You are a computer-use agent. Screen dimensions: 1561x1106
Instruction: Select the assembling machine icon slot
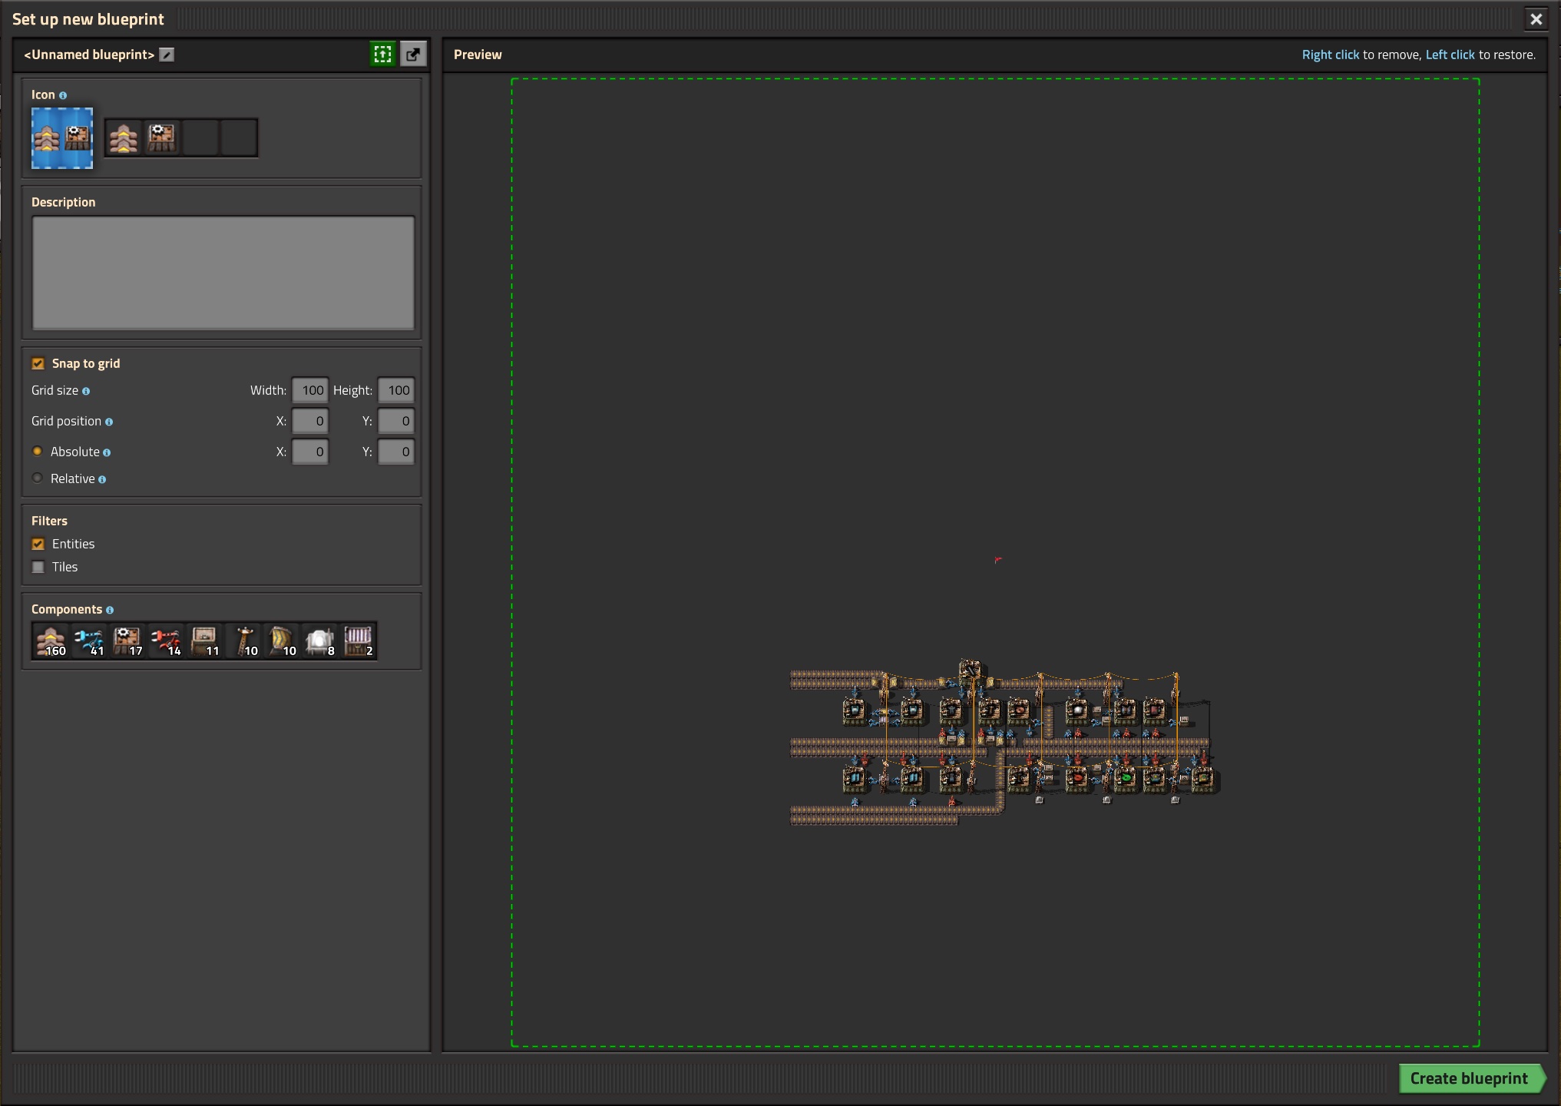pos(162,137)
